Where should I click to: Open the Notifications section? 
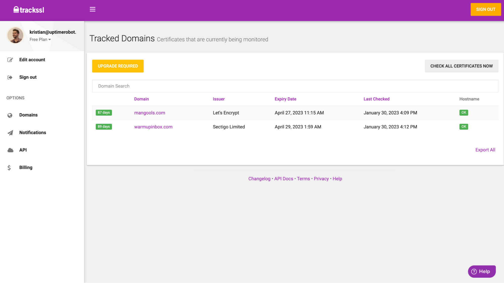point(33,133)
